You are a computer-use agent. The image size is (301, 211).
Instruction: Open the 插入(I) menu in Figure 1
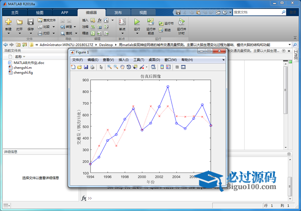[x=123, y=60]
